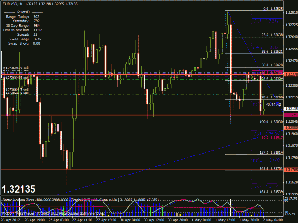The height and width of the screenshot is (223, 298).
Task: Click Fibonacci label 23.6 1.32638
Action: 272,35
